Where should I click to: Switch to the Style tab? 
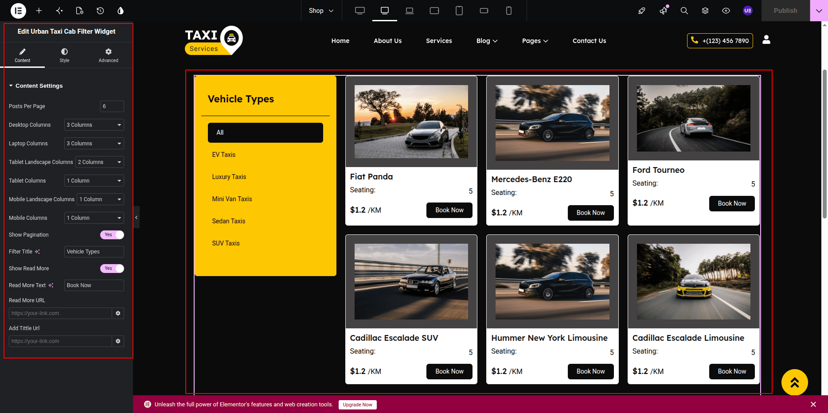tap(64, 55)
